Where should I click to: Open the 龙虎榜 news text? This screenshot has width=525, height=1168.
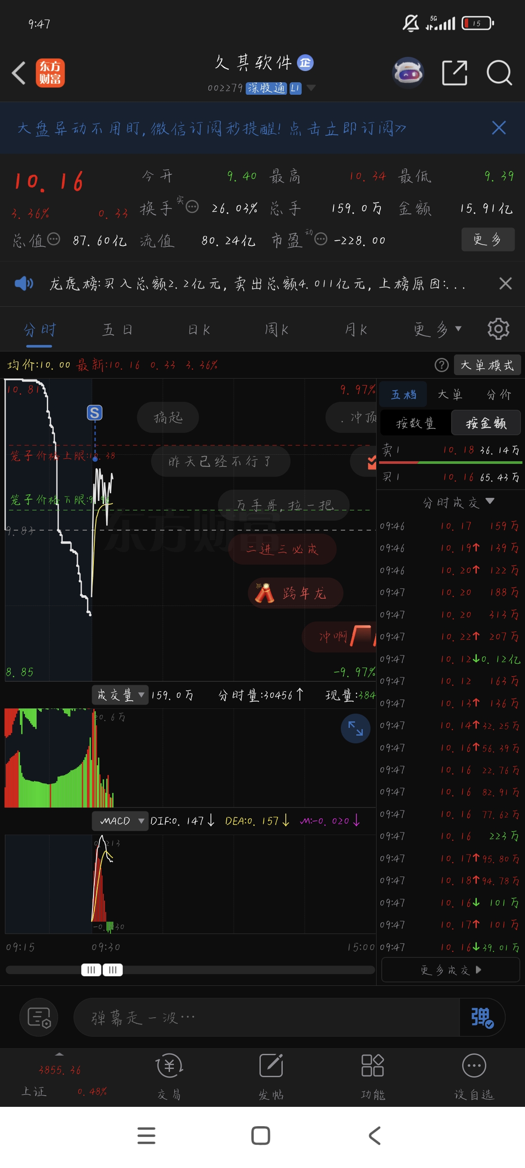(257, 284)
